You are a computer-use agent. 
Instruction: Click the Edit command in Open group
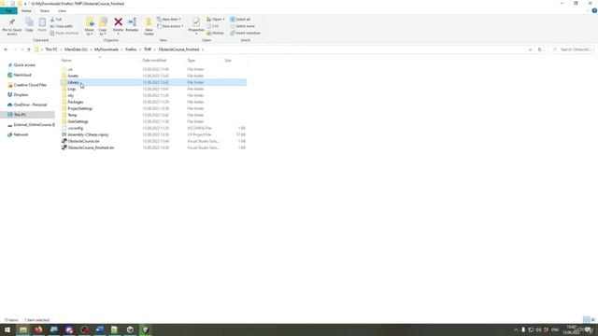click(x=213, y=26)
